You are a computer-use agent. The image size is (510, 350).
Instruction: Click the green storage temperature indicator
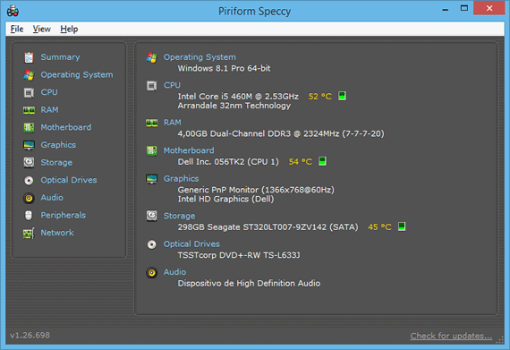(x=402, y=226)
